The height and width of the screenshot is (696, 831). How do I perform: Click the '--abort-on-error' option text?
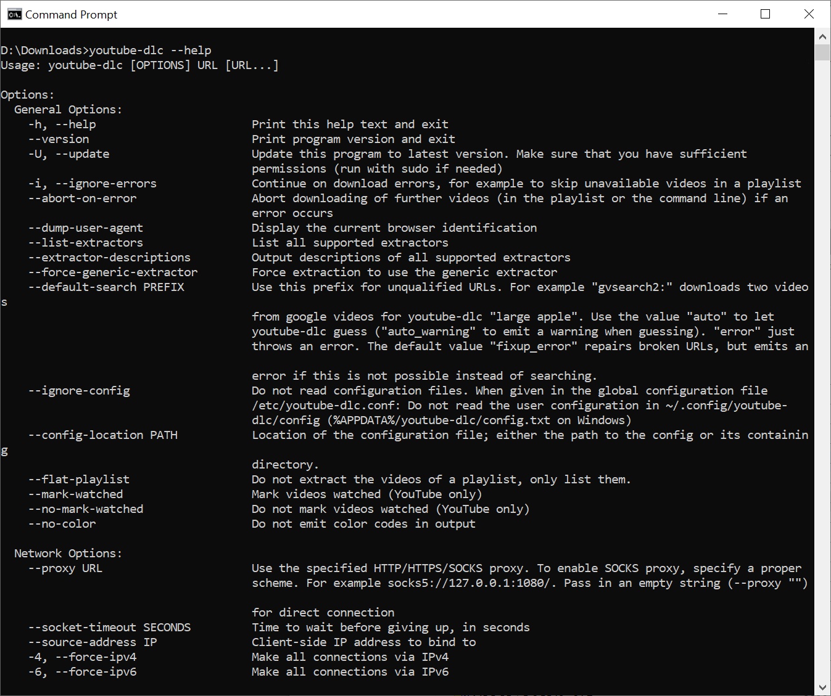(82, 199)
